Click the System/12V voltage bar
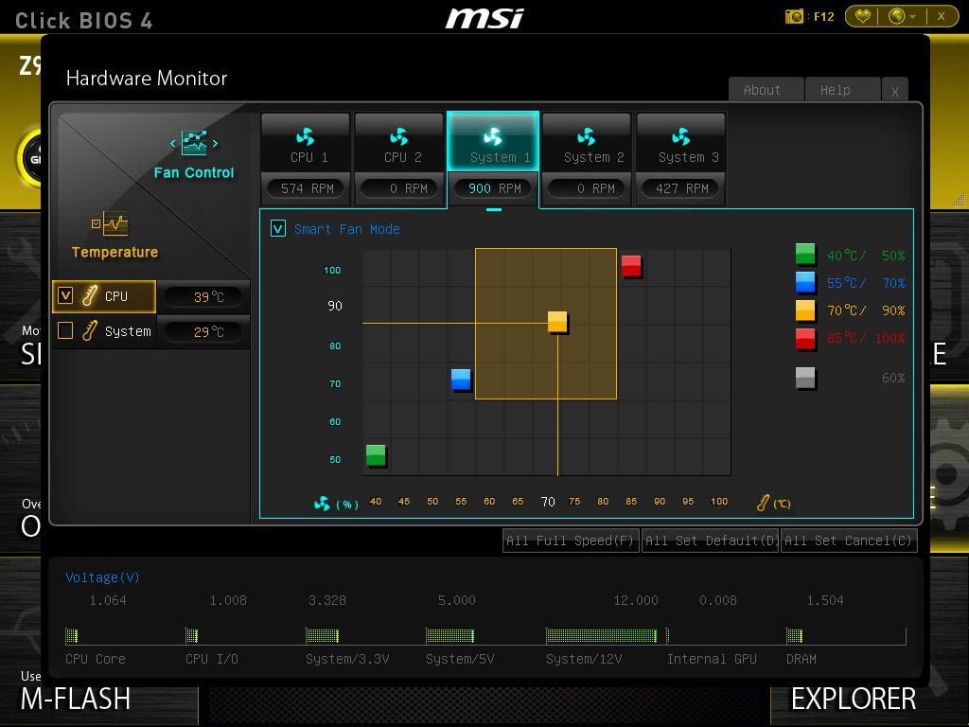 point(601,635)
